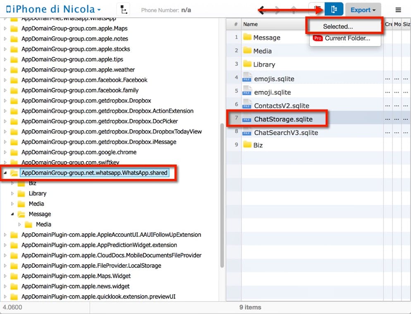
Task: Select FileProvider.LocalStorage plugin folder
Action: [91, 266]
